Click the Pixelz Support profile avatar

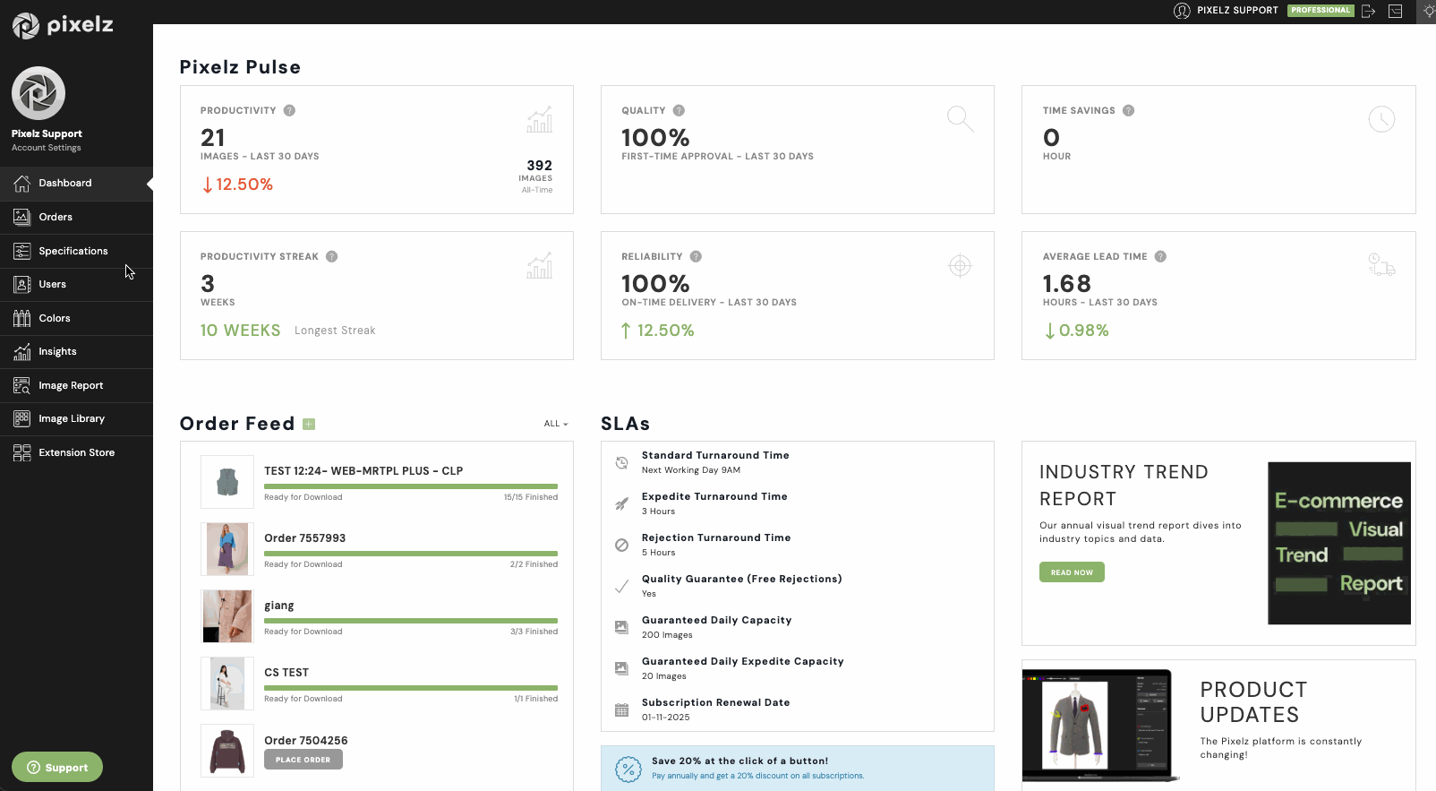pyautogui.click(x=38, y=93)
